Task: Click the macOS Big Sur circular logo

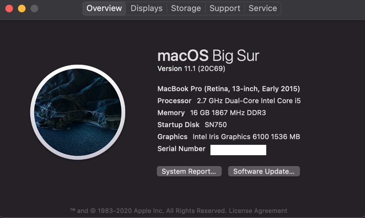Action: click(x=78, y=112)
